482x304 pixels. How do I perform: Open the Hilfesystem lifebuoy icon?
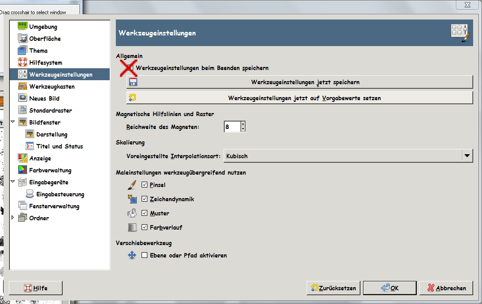tap(23, 62)
